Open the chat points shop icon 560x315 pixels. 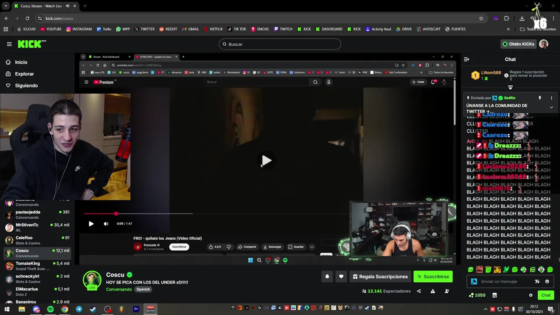tap(494, 295)
